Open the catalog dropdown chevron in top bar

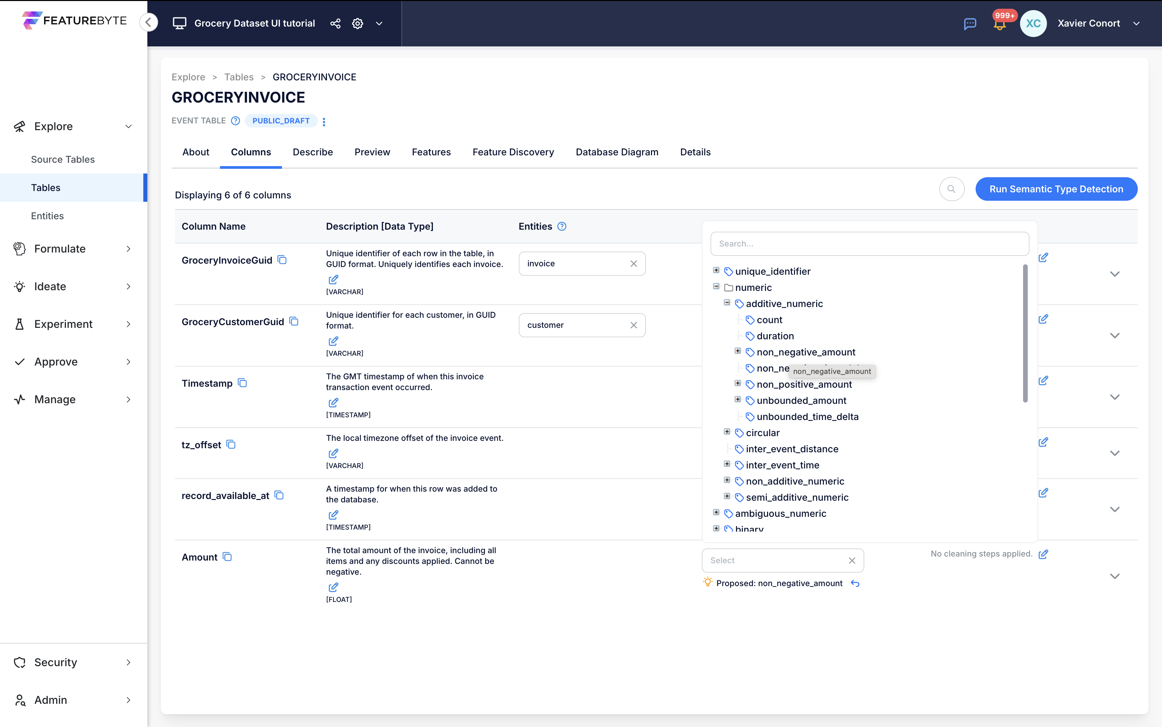(379, 23)
